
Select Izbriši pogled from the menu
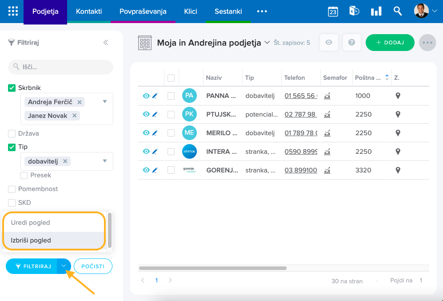coord(31,240)
